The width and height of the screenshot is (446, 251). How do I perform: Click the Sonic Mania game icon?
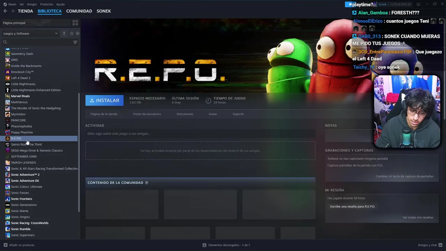click(8, 211)
